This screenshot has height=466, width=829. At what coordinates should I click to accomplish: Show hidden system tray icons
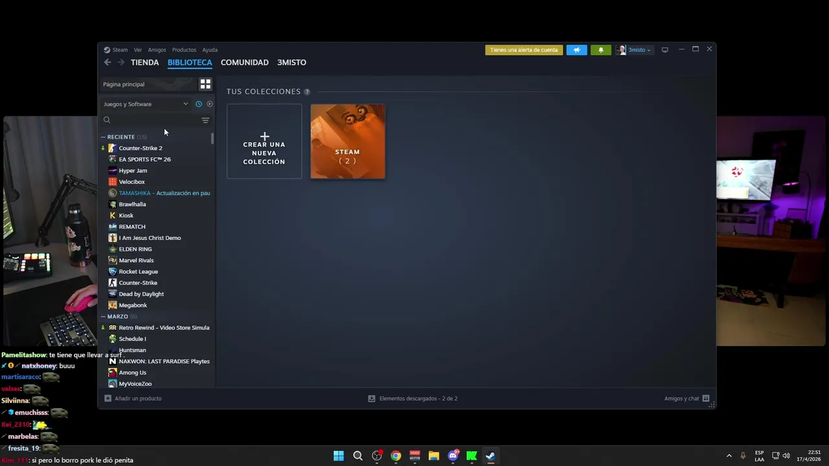coord(729,456)
